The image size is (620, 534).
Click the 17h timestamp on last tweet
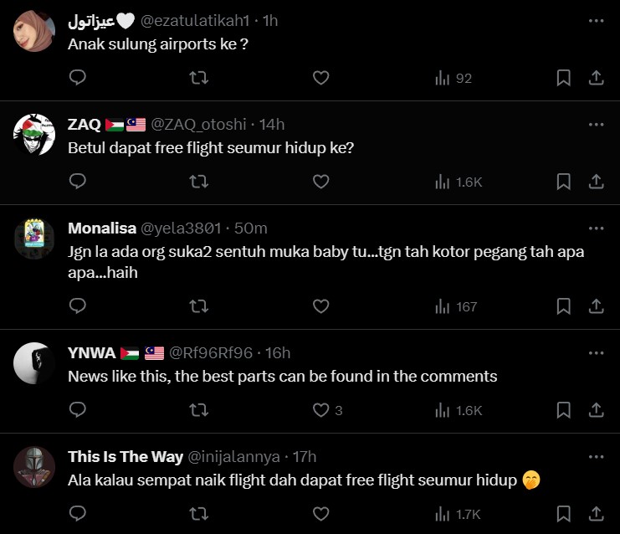(304, 457)
